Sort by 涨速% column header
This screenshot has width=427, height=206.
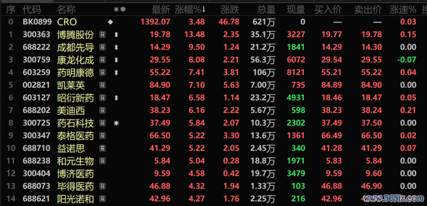tap(403, 10)
